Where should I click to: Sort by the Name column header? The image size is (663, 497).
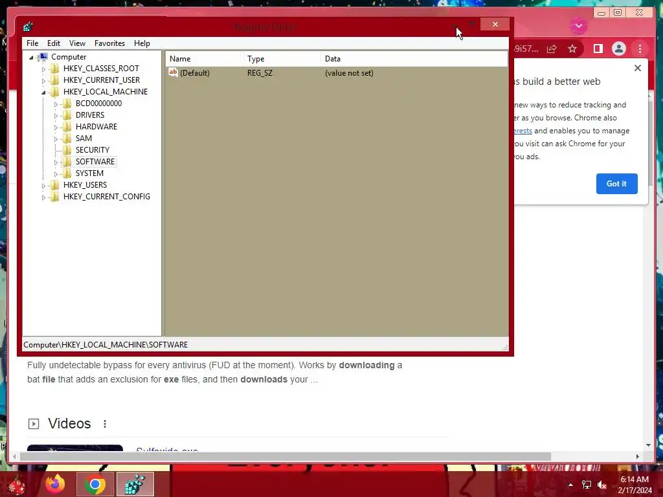pos(203,59)
